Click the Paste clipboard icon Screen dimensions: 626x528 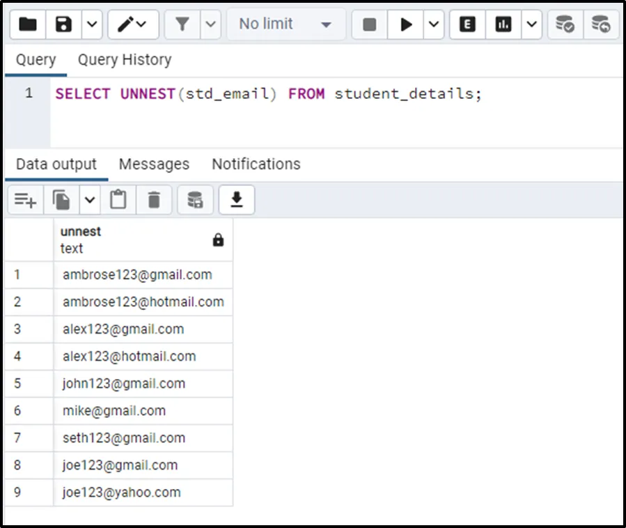click(x=119, y=201)
